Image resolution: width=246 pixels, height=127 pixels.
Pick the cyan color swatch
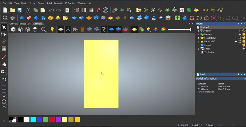(33, 120)
